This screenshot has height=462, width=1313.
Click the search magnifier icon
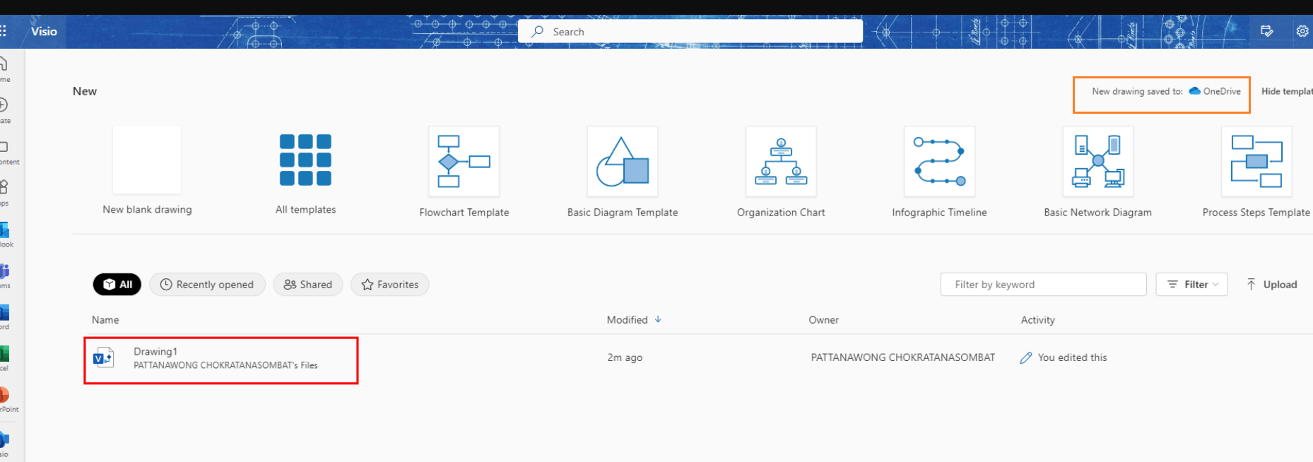(538, 31)
